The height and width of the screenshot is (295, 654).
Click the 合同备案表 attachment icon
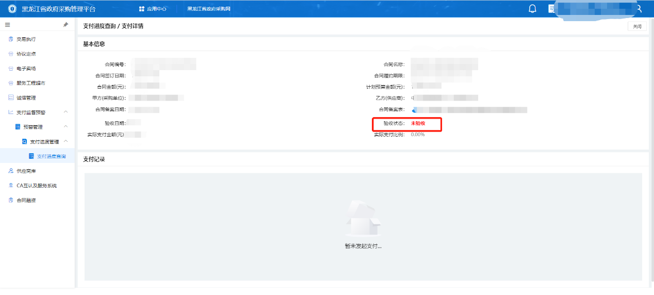pyautogui.click(x=414, y=110)
